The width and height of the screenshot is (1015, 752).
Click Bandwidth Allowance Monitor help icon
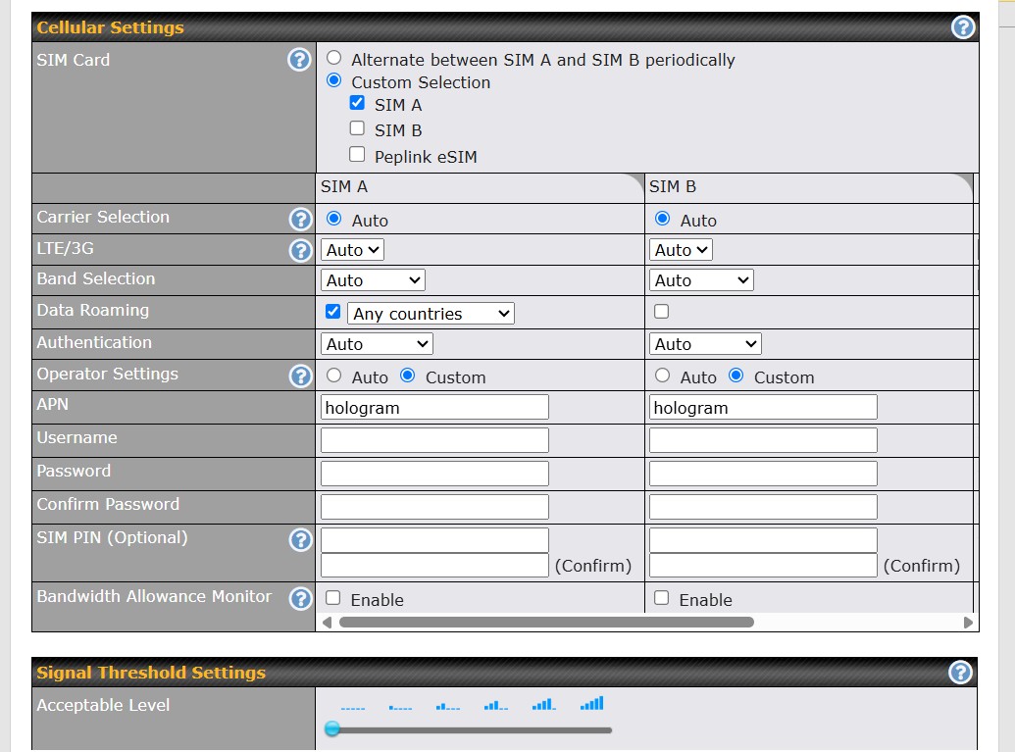(300, 598)
